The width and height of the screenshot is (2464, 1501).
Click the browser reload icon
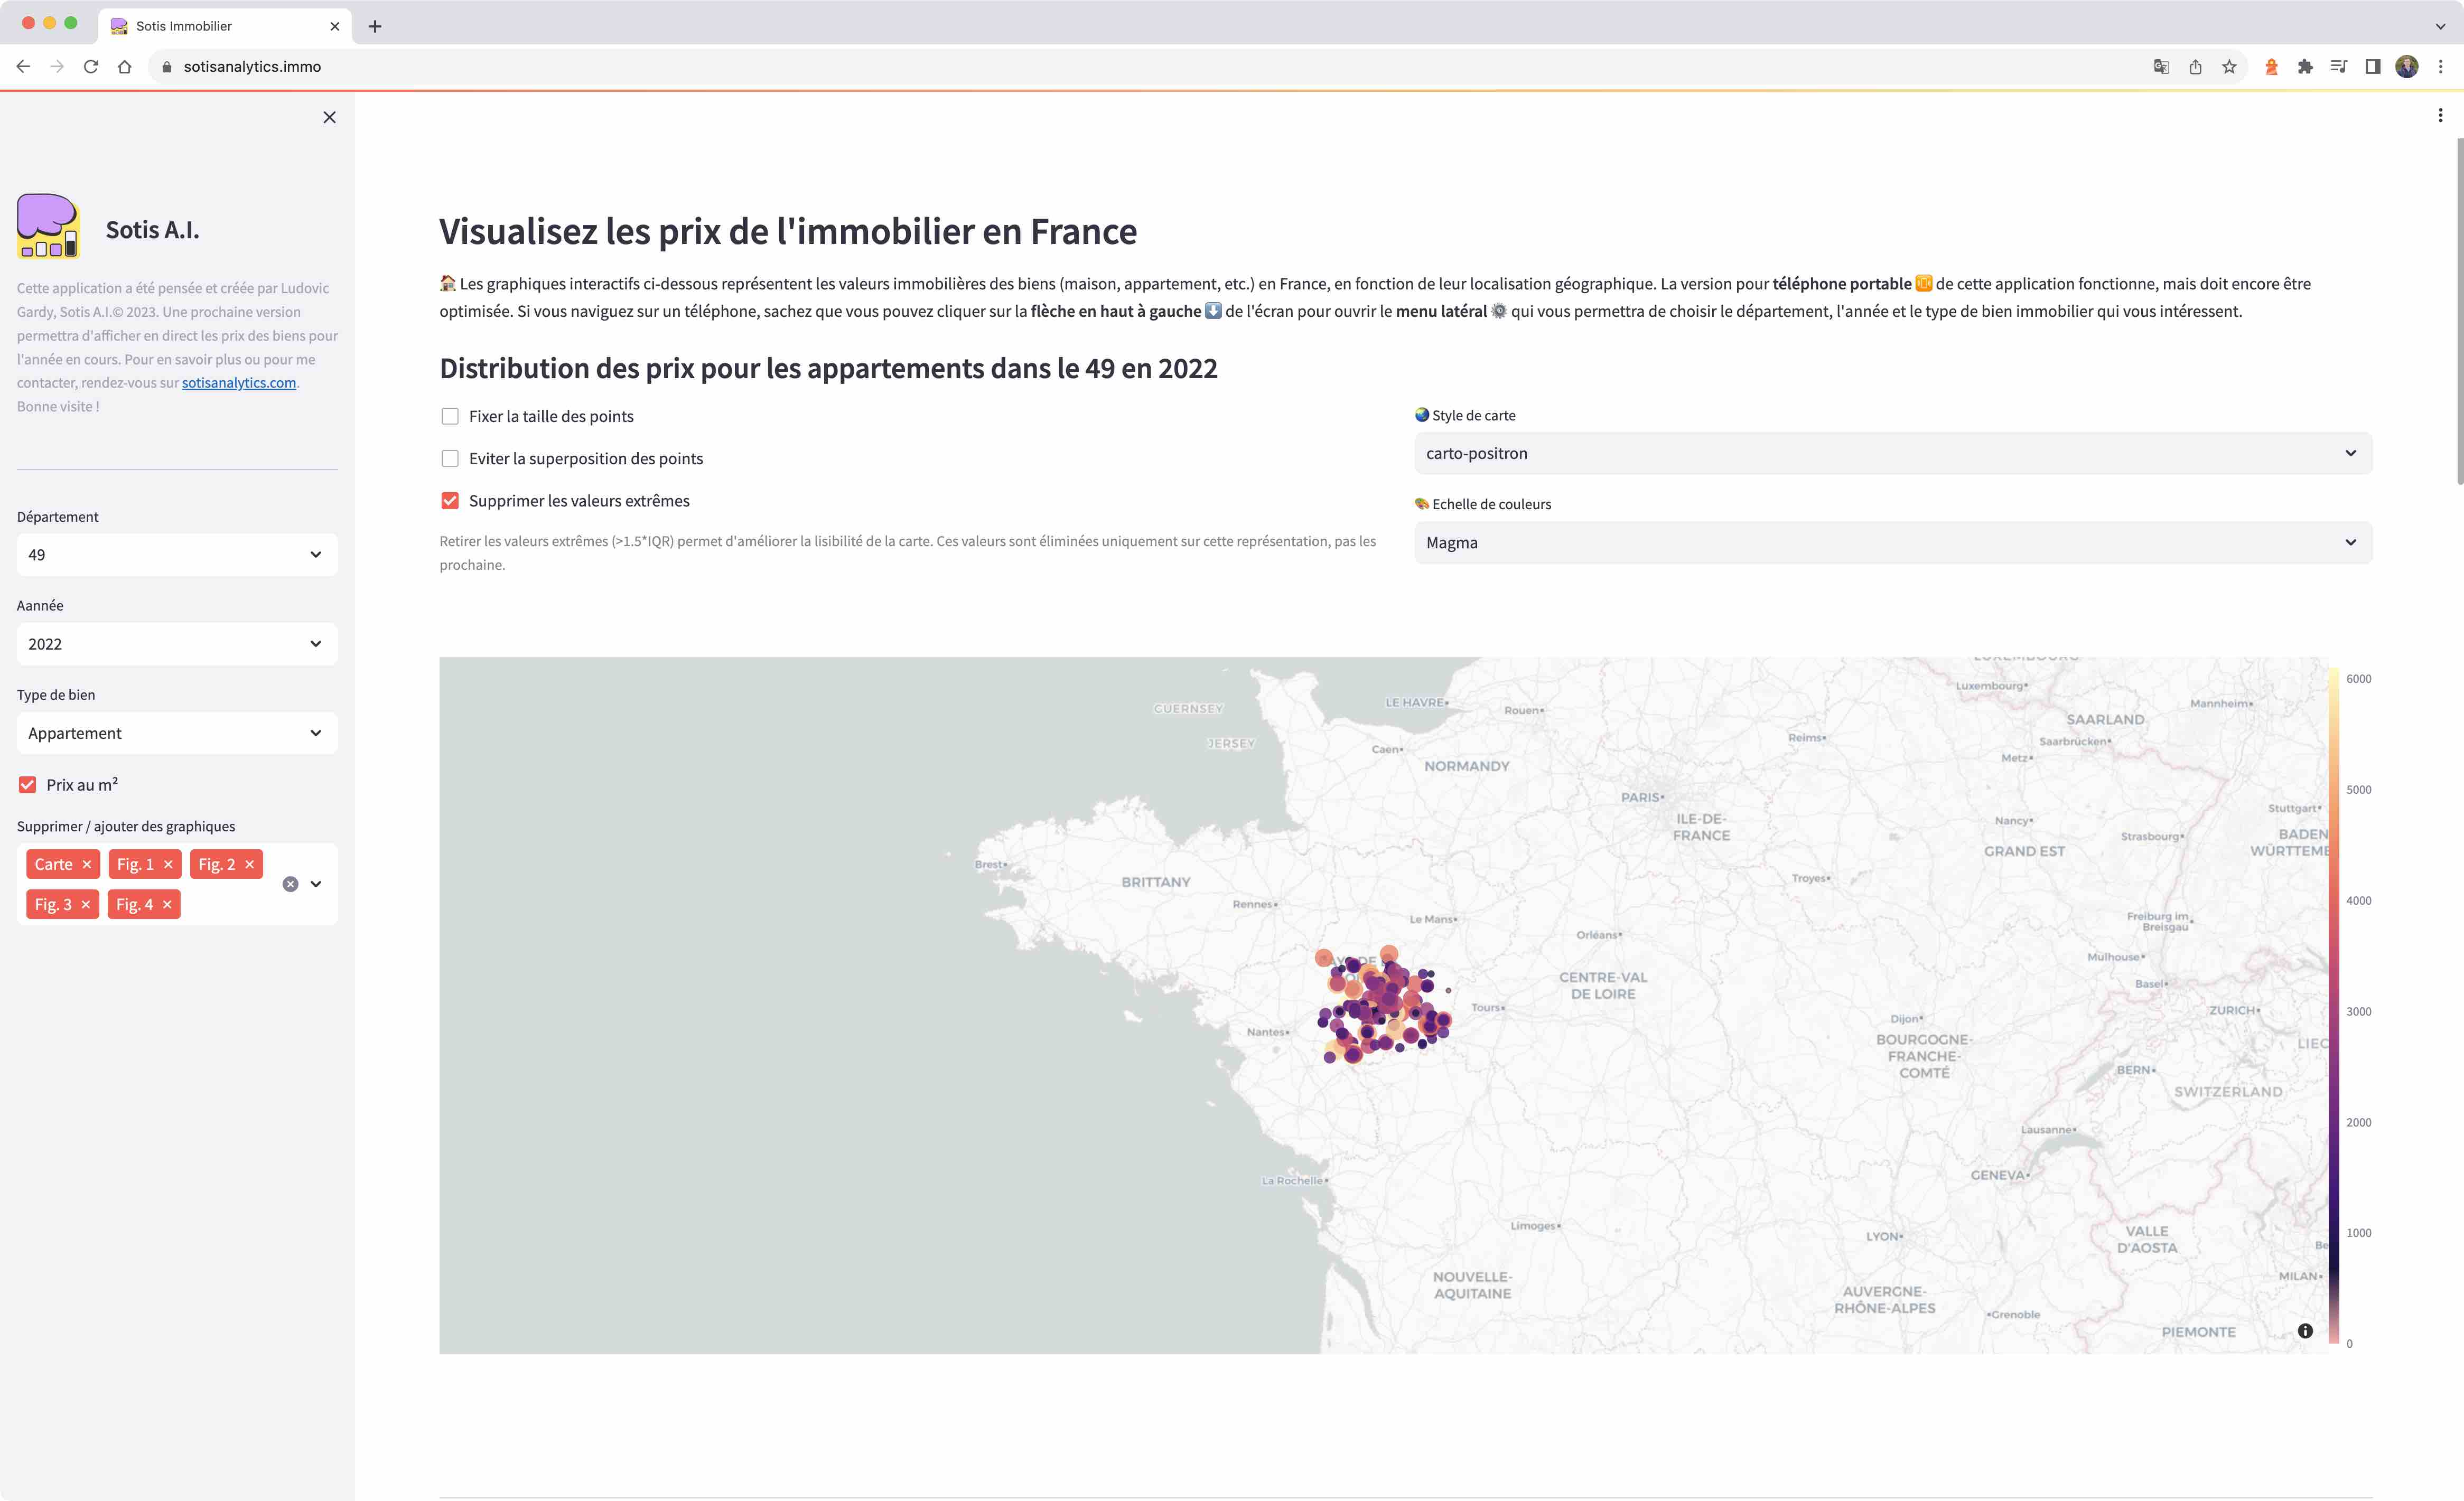coord(91,66)
